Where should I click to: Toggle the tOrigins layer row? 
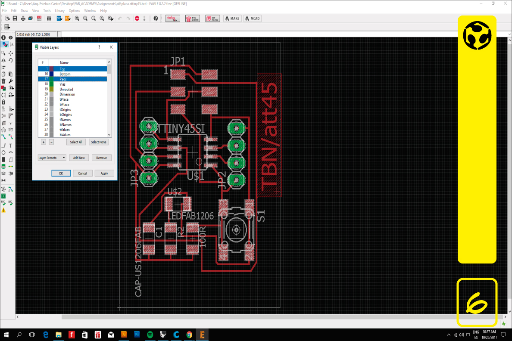72,109
